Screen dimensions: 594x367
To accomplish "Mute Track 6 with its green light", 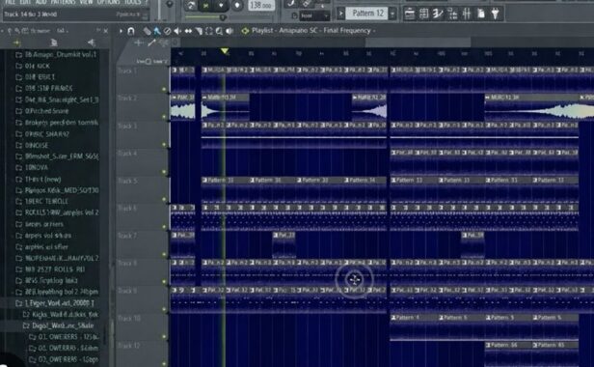I will 164,227.
